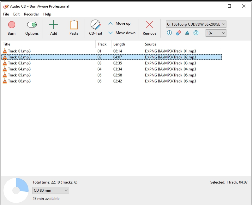Open the File menu
The width and height of the screenshot is (252, 205).
[x=6, y=14]
